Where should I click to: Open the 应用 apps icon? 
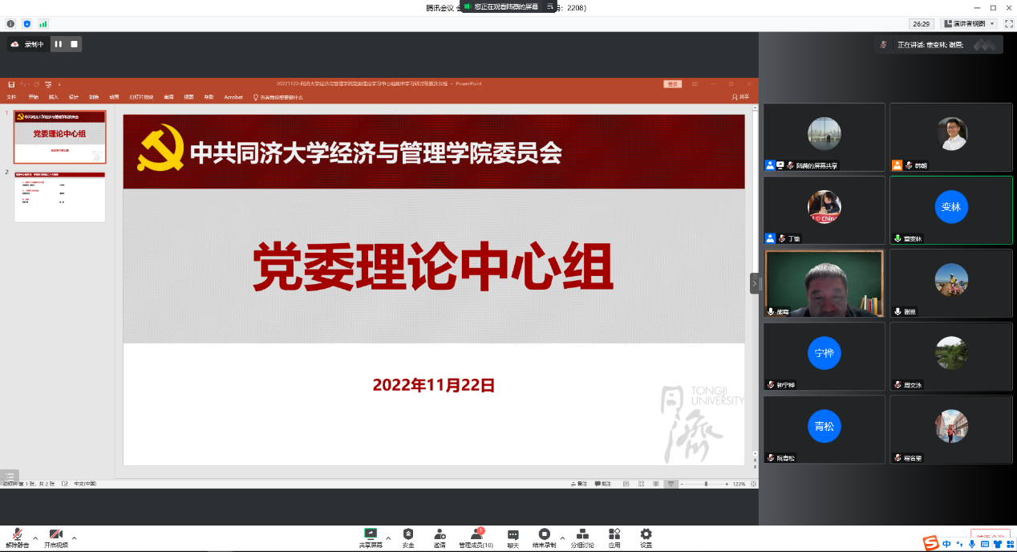pos(614,535)
